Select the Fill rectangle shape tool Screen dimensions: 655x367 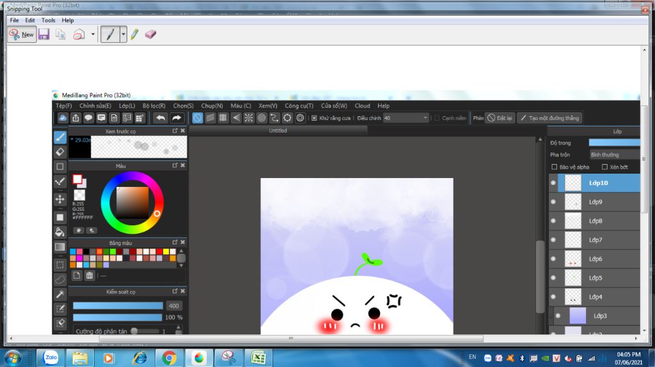coord(60,217)
